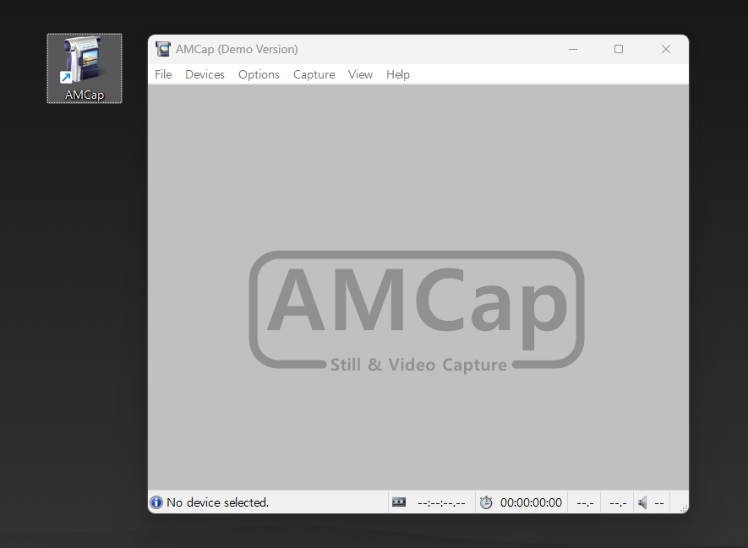Click the --:--:--,-- timecode field
The width and height of the screenshot is (748, 548).
[x=441, y=502]
